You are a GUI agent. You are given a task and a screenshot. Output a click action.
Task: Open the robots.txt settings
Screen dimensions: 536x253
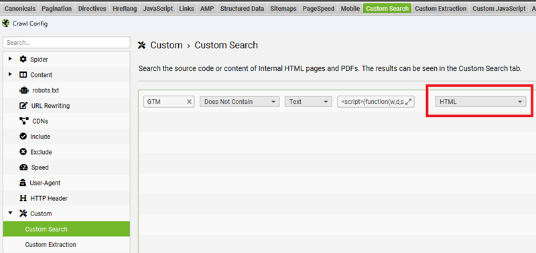(46, 90)
